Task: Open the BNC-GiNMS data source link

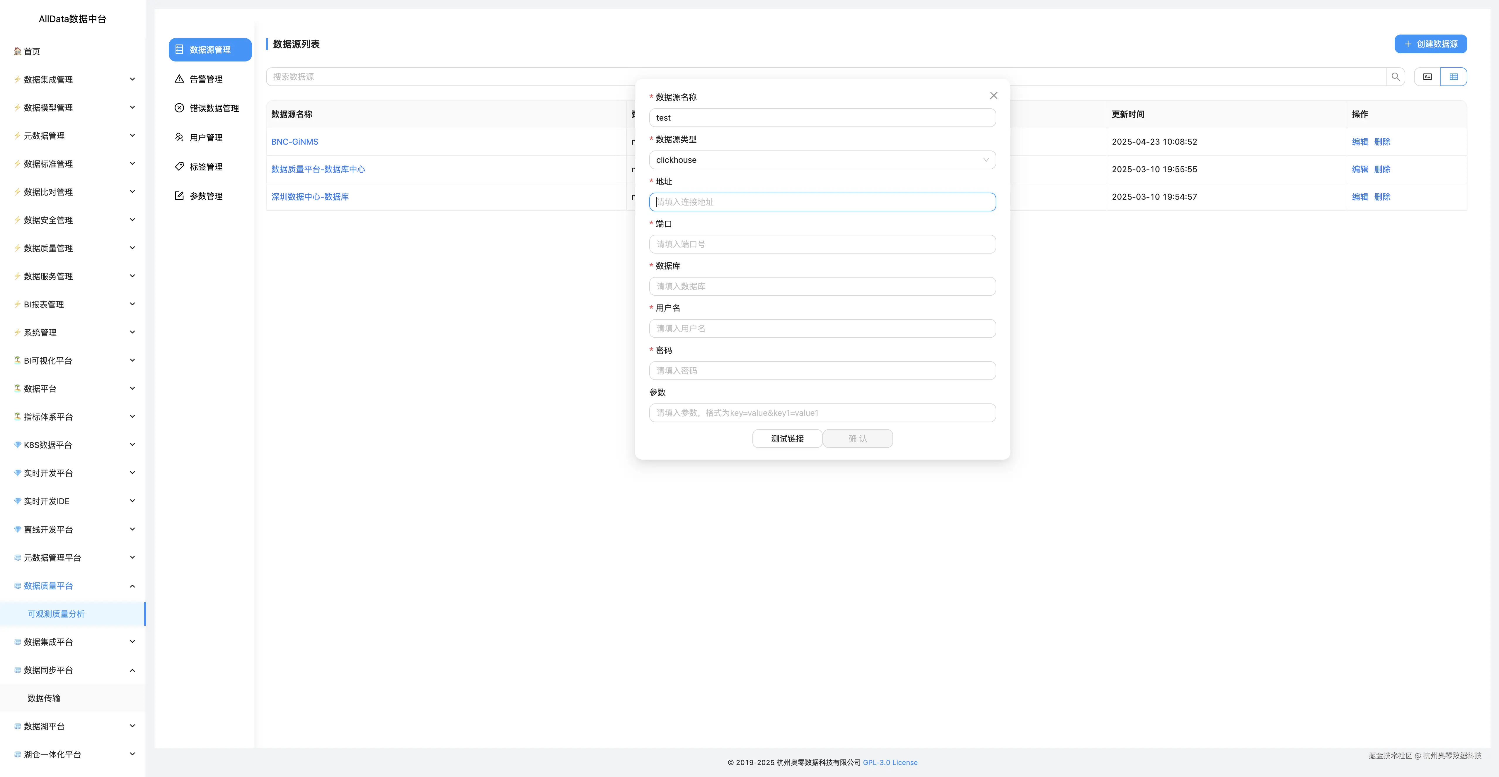Action: 294,142
